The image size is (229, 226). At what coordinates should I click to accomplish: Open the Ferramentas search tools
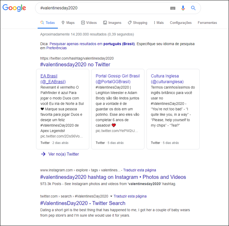pos(207,23)
